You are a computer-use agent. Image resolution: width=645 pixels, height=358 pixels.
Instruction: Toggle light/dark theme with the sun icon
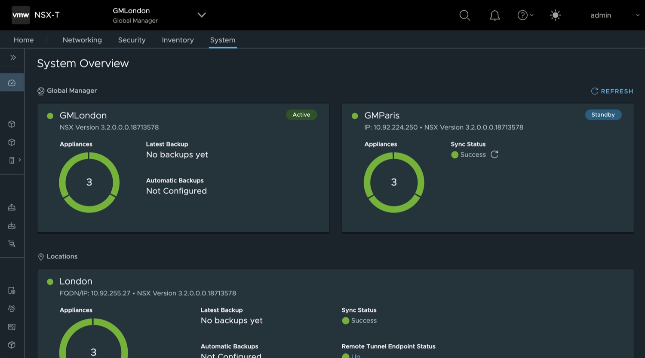556,15
